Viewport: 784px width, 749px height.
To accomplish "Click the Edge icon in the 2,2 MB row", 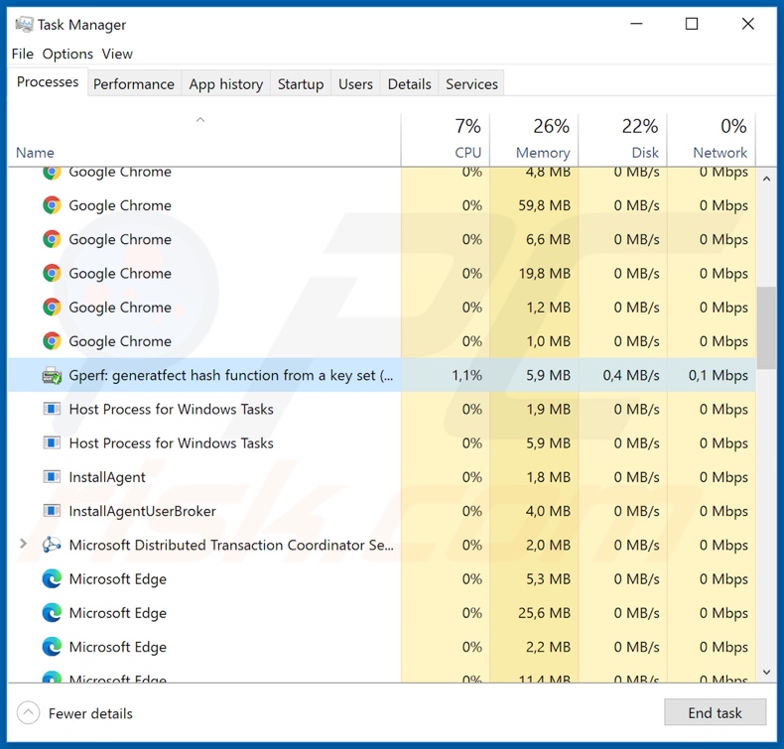I will tap(52, 647).
